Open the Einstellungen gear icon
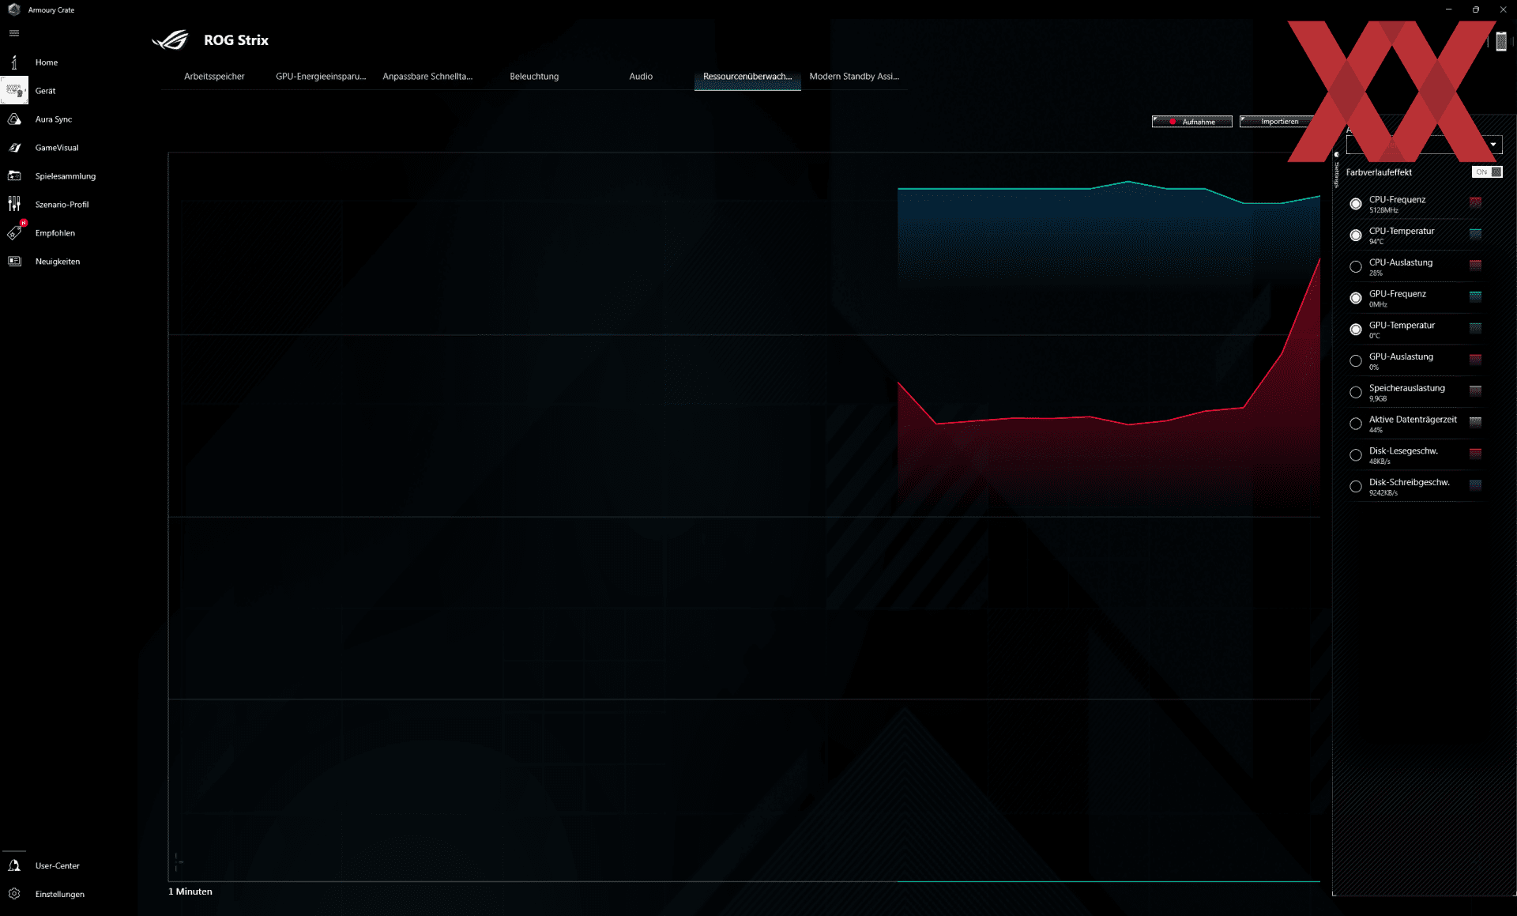Viewport: 1517px width, 916px height. click(x=14, y=894)
